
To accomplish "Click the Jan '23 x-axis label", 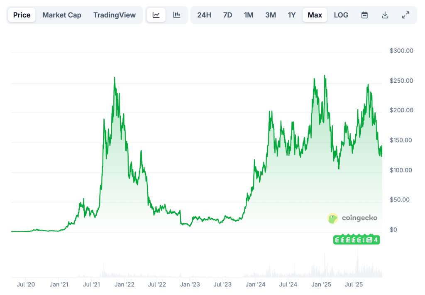I will point(191,285).
